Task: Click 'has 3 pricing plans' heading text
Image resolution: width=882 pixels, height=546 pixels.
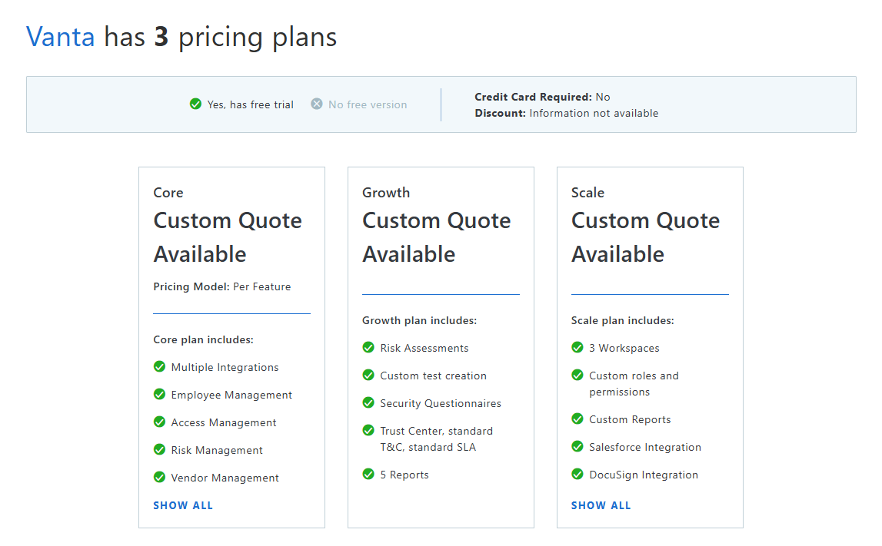Action: 221,38
